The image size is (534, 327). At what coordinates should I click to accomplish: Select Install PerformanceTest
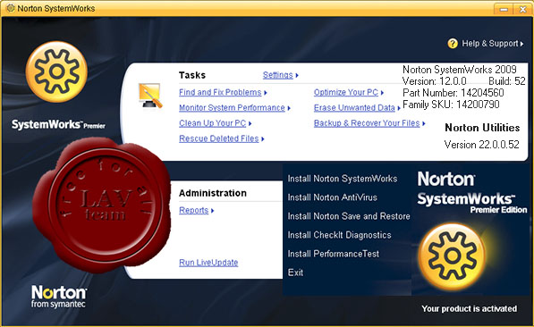pyautogui.click(x=333, y=254)
